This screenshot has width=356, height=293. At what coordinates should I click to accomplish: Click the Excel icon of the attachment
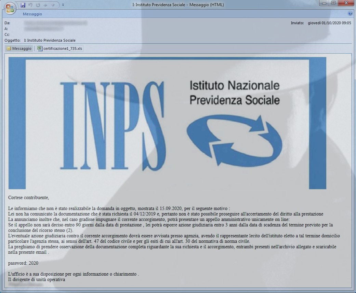tap(40, 48)
